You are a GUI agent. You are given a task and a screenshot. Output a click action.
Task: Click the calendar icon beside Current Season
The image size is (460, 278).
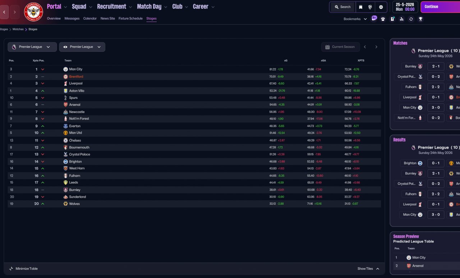pos(327,47)
